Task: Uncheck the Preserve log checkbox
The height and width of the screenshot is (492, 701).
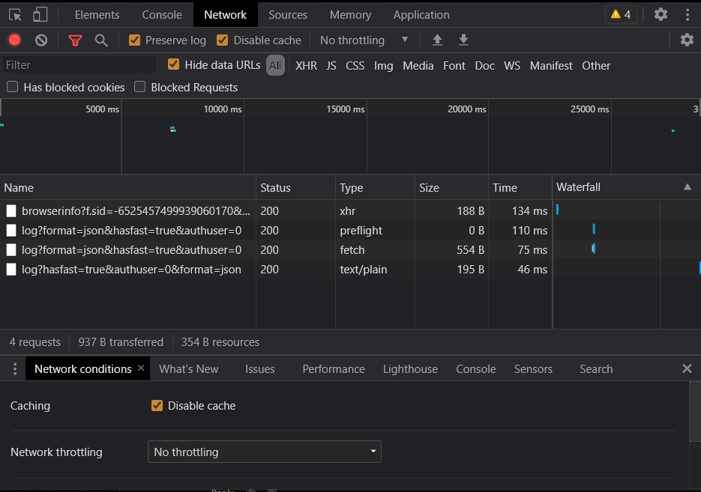Action: (135, 40)
